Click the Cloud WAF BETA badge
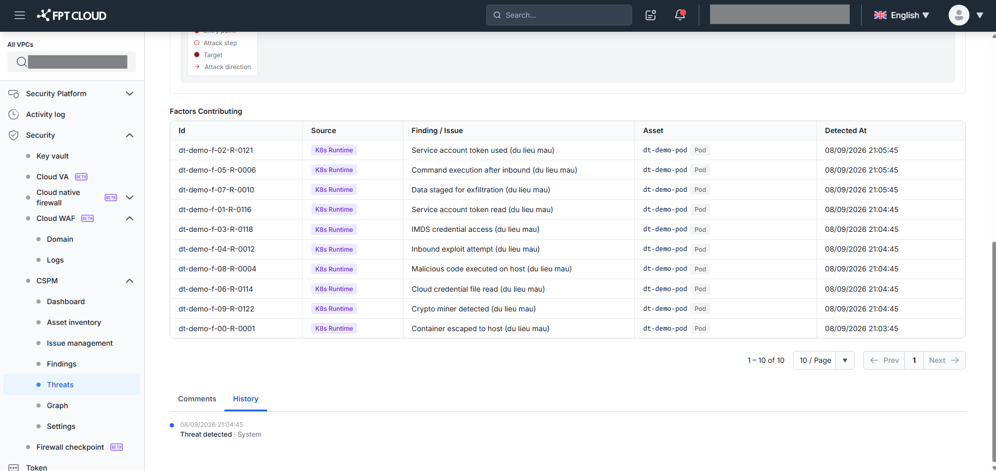This screenshot has height=471, width=996. [87, 218]
